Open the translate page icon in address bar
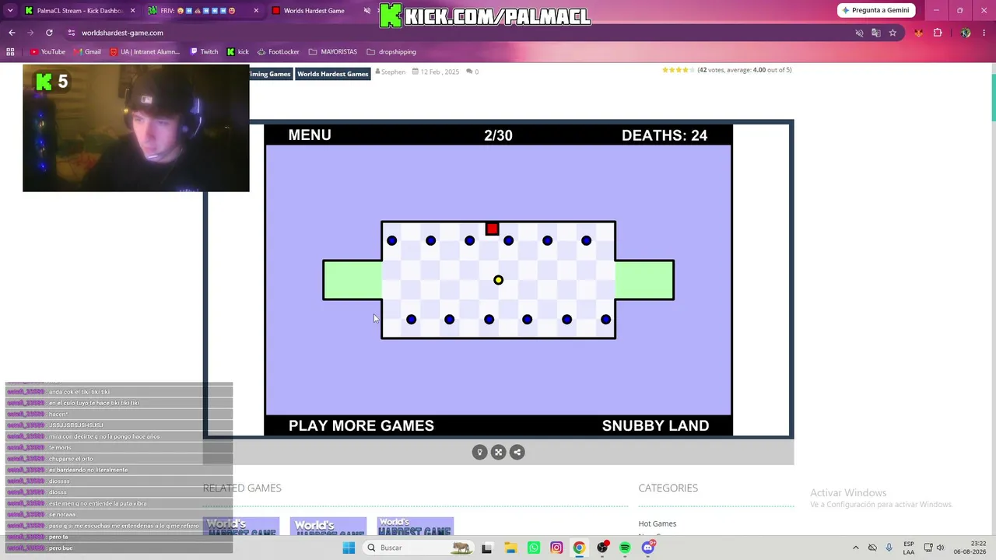The image size is (996, 560). (x=876, y=33)
